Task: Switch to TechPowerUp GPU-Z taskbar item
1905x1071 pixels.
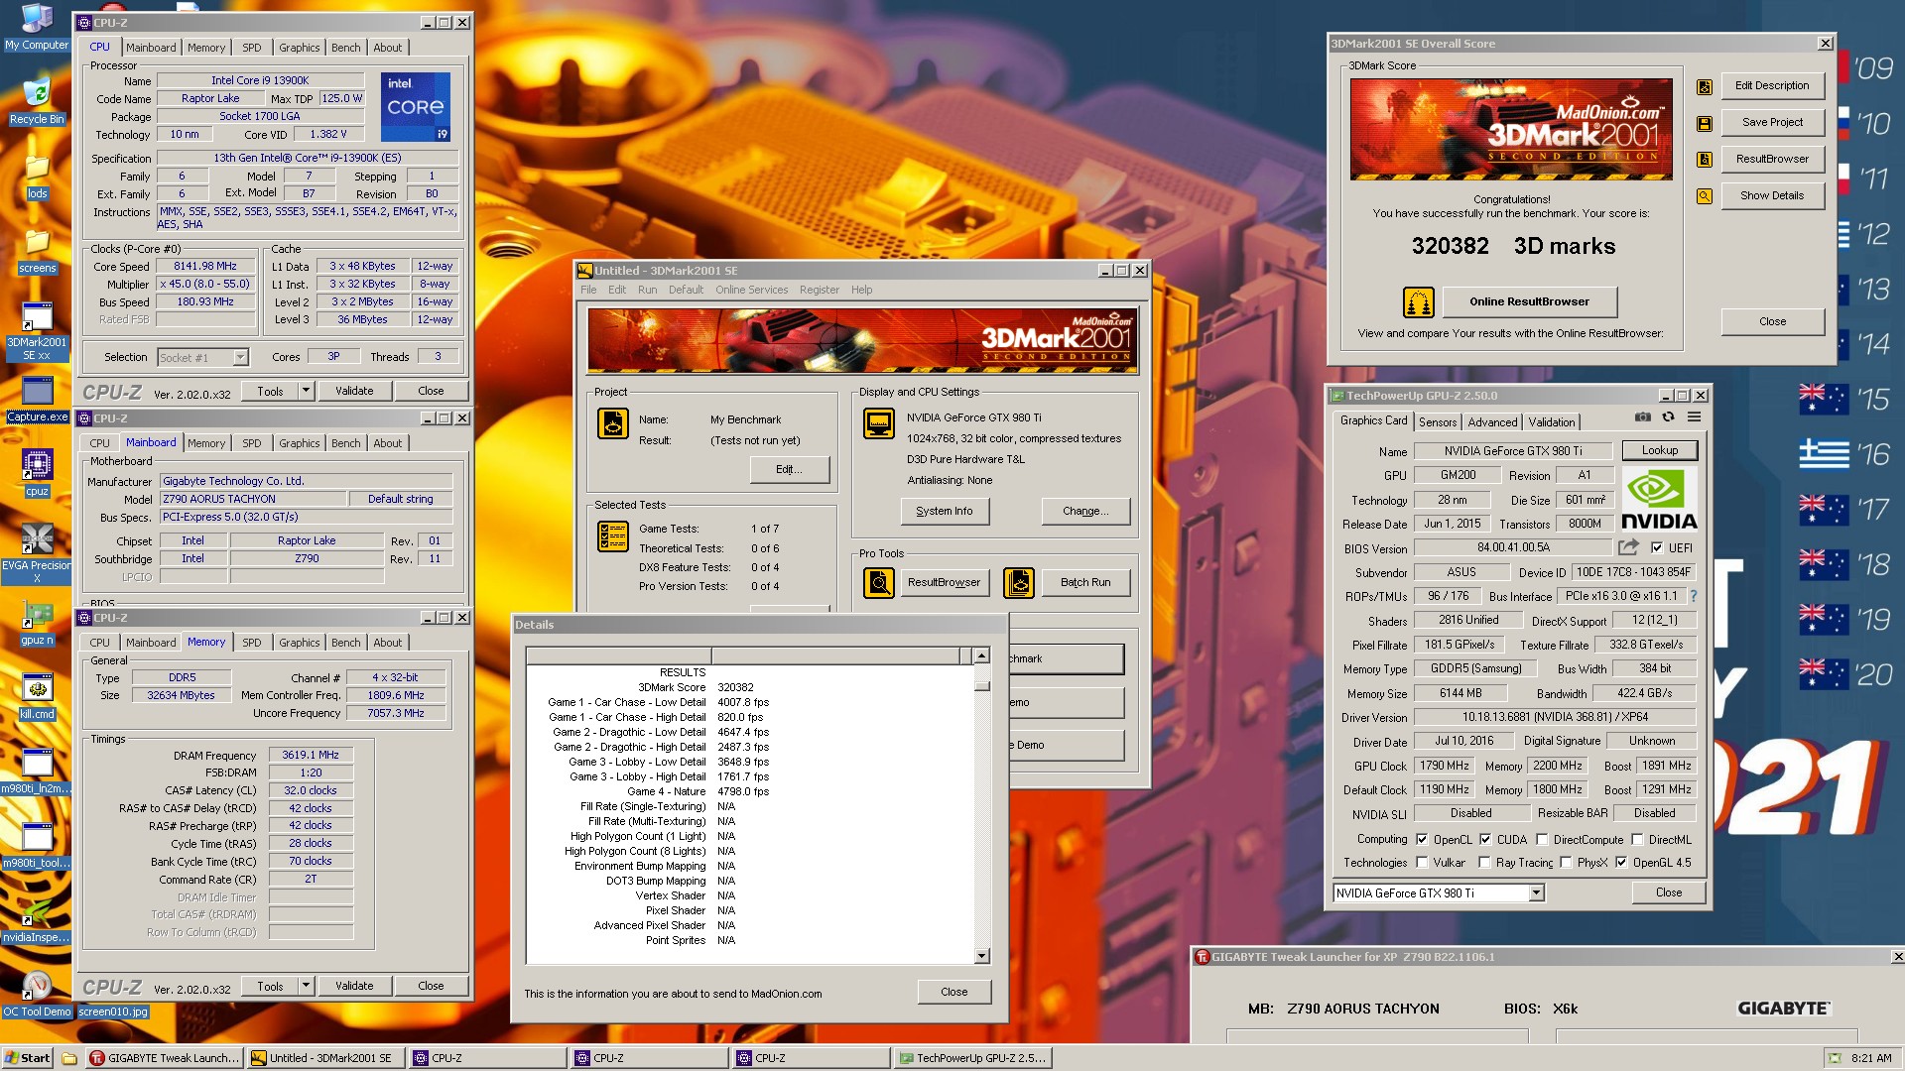Action: [x=972, y=1058]
